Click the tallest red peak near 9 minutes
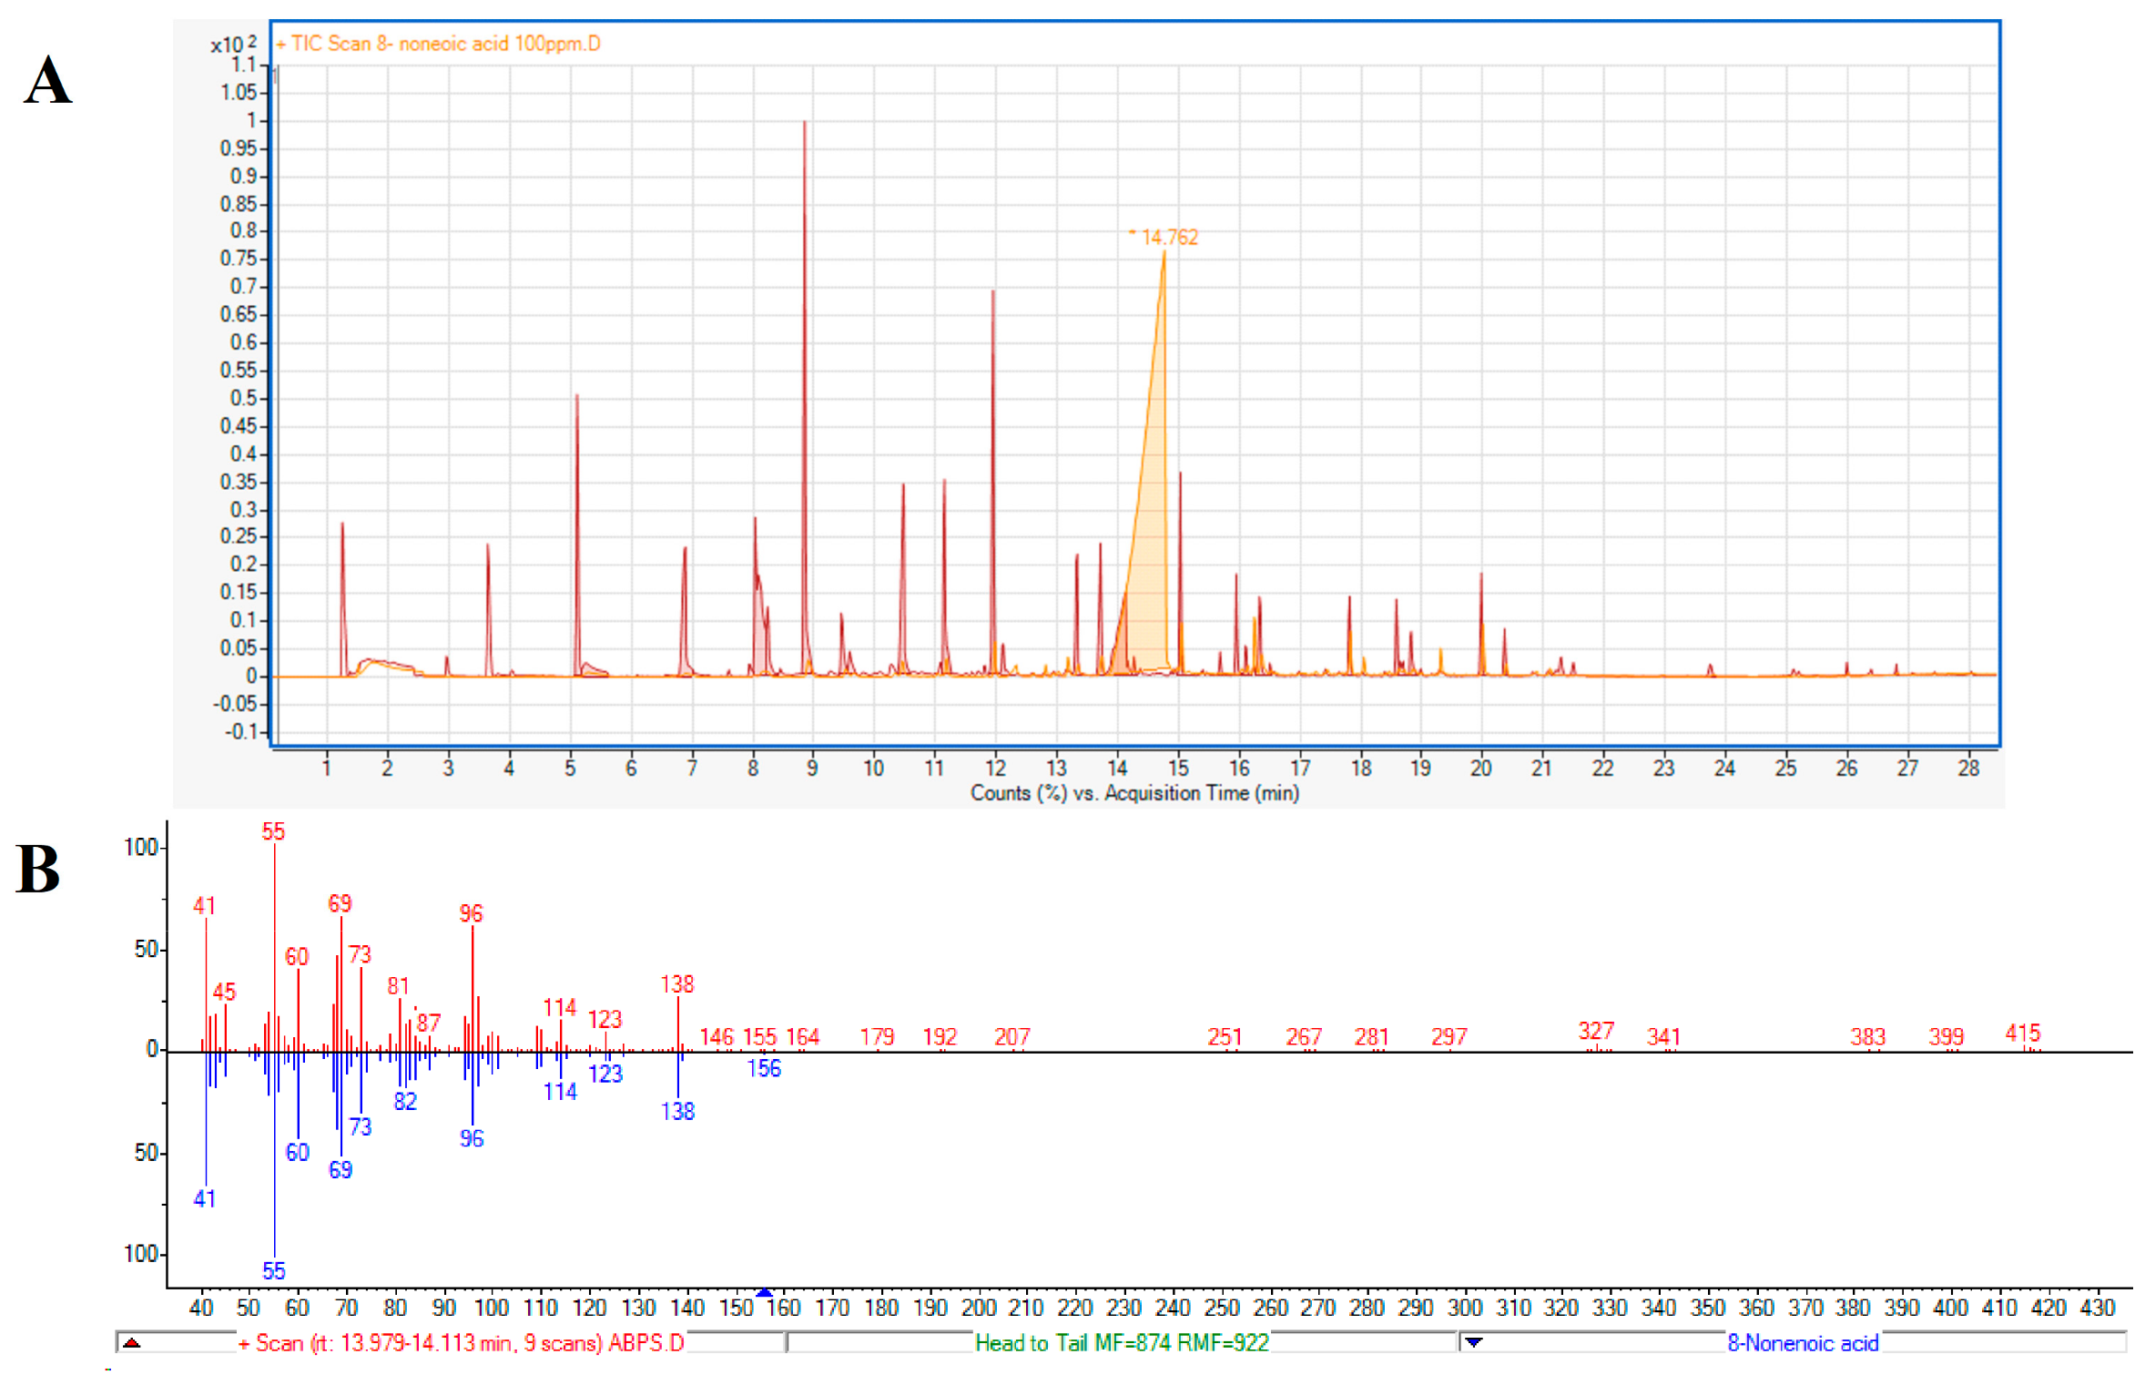 click(x=805, y=364)
